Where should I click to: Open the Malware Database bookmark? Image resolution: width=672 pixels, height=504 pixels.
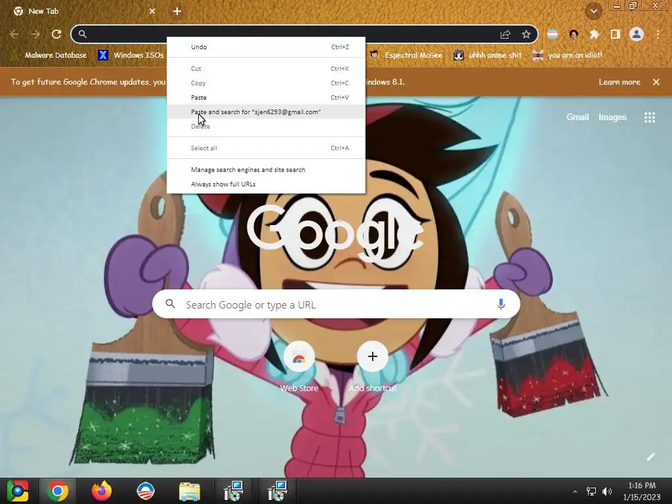tap(49, 55)
